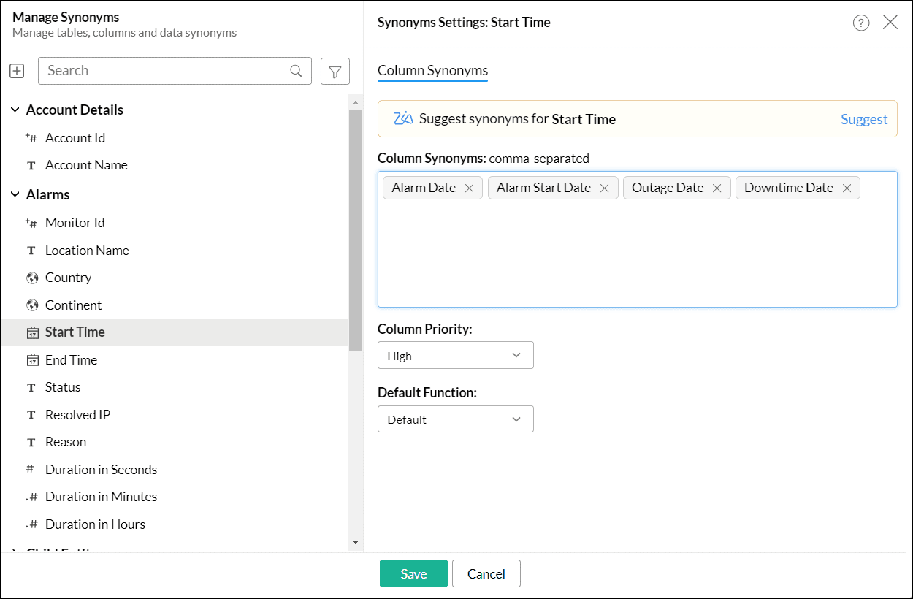Save the synonym settings
The height and width of the screenshot is (599, 913).
413,574
